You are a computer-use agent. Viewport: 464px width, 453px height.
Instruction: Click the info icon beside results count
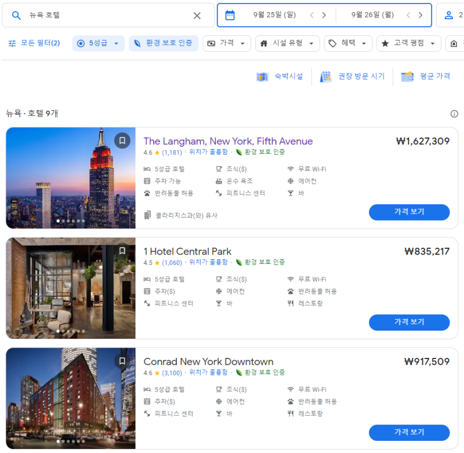click(x=454, y=114)
